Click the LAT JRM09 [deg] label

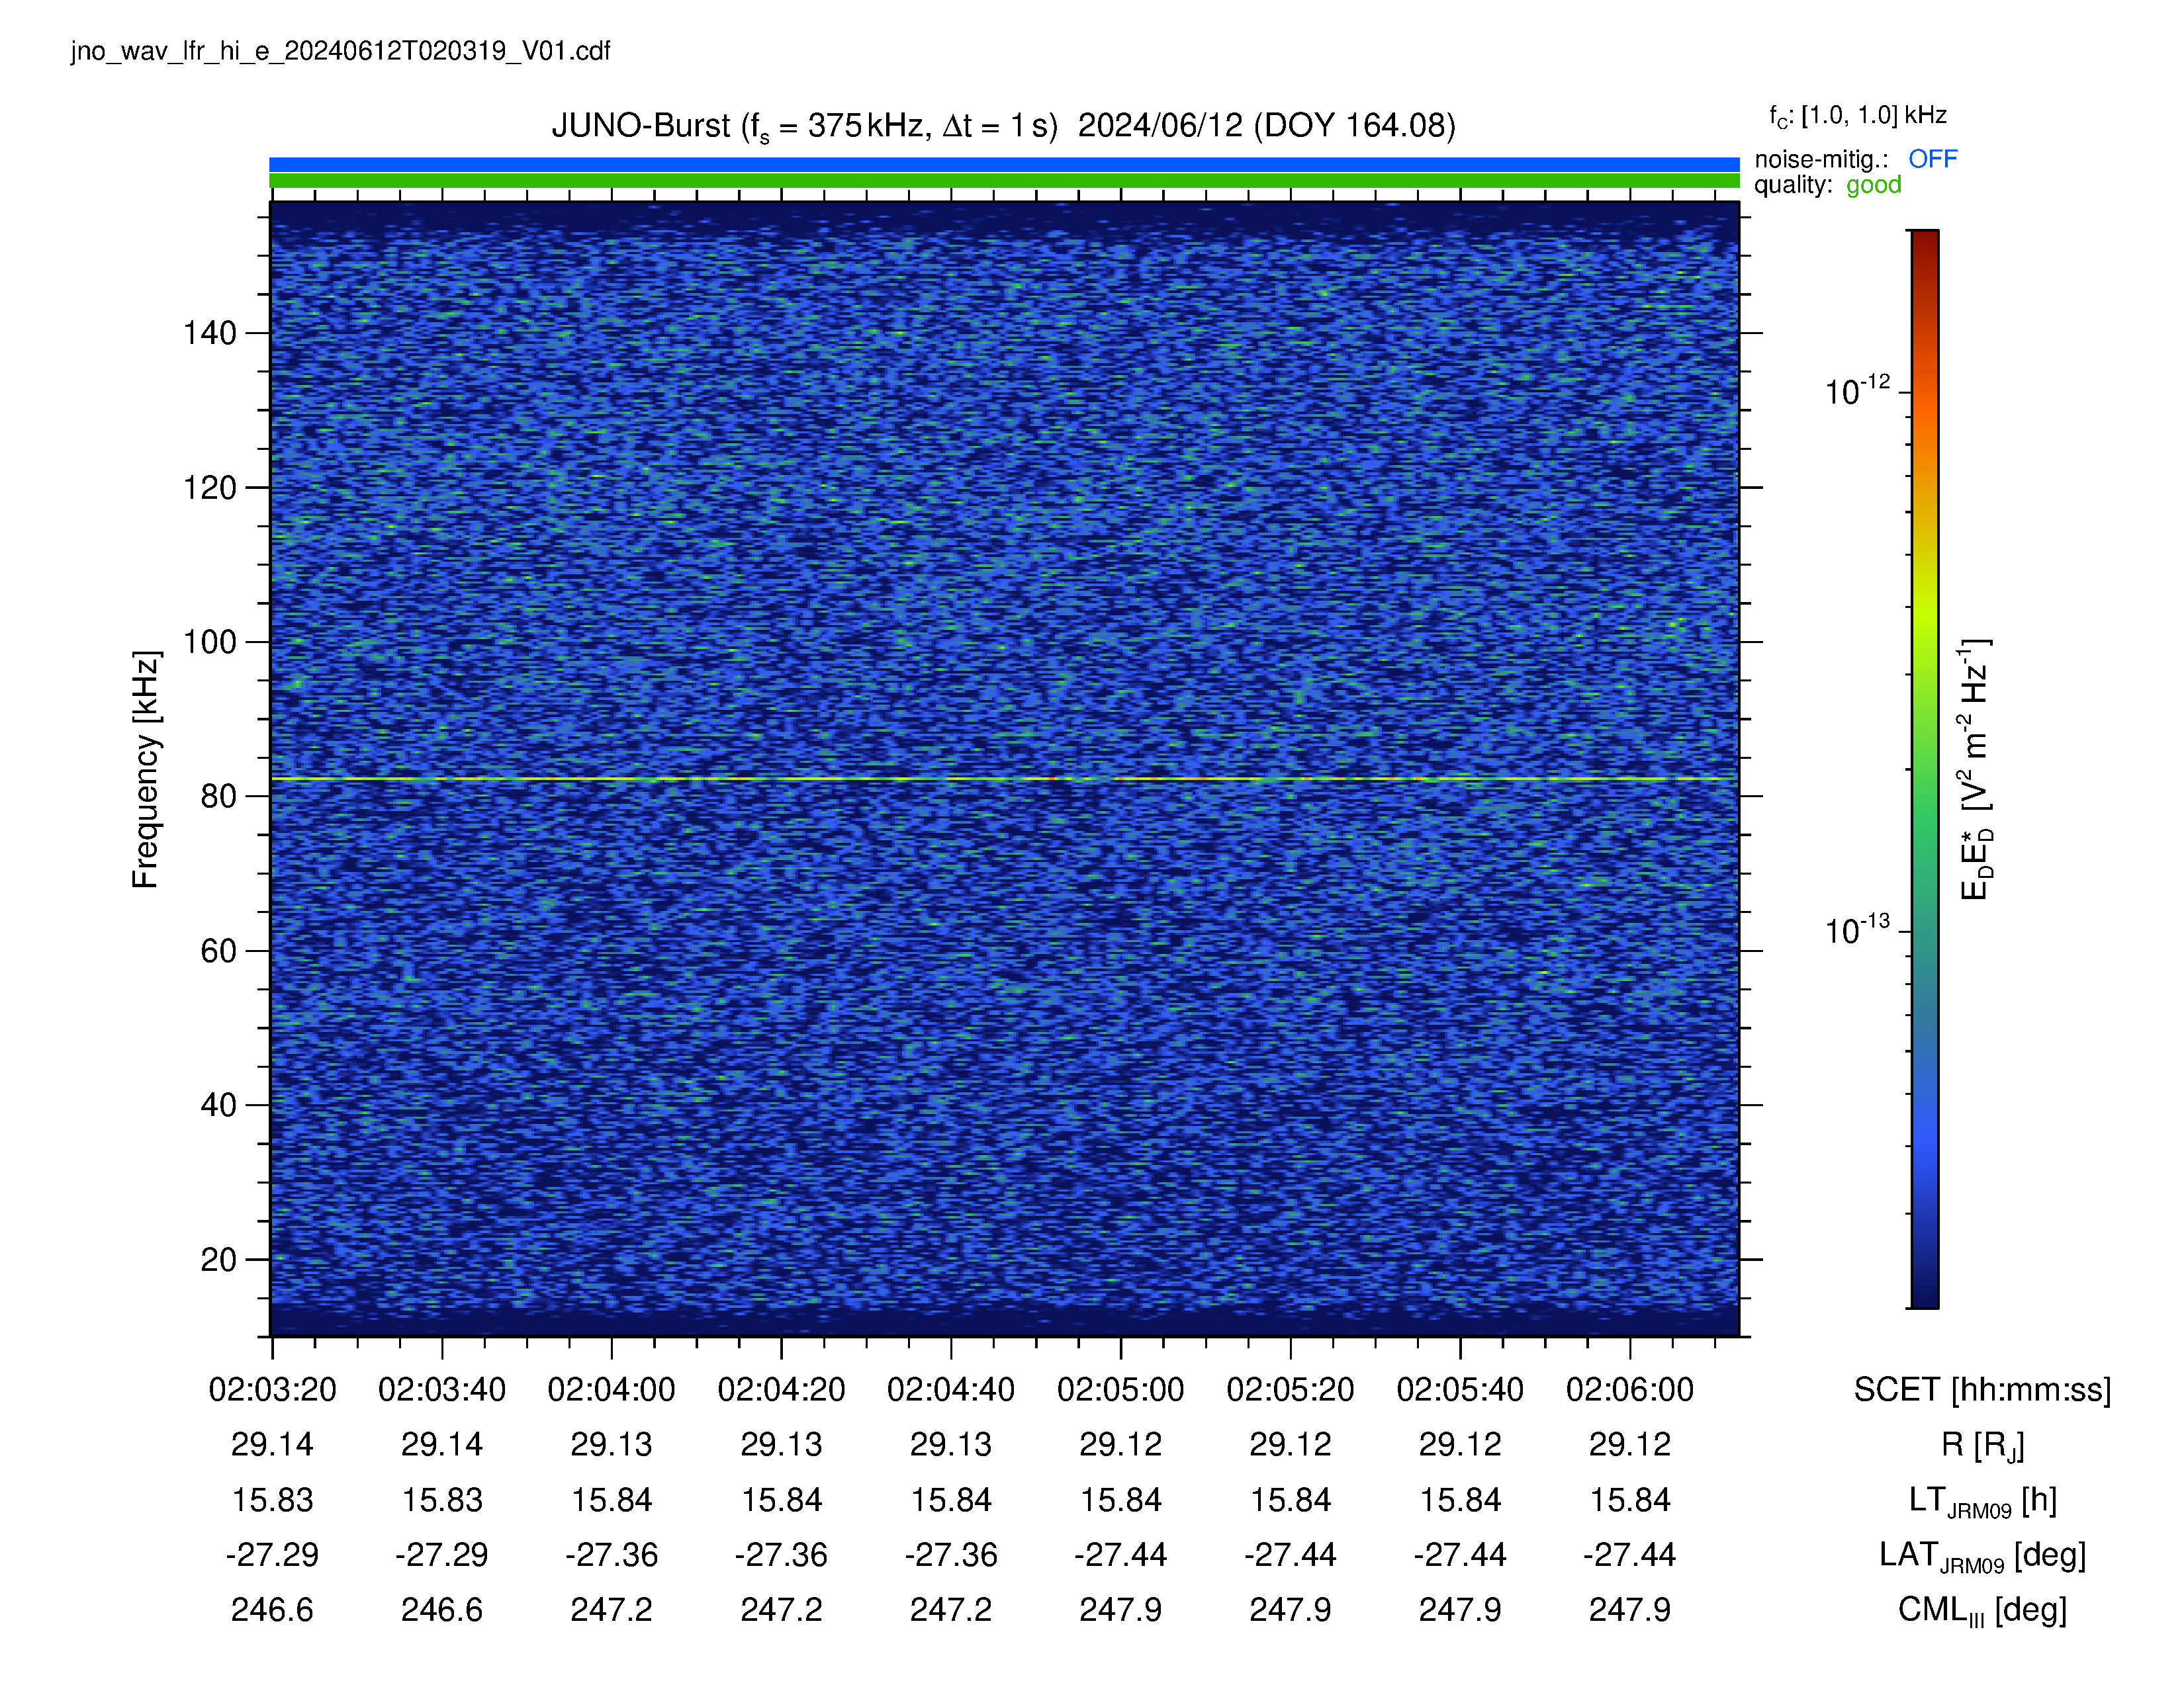coord(1982,1555)
